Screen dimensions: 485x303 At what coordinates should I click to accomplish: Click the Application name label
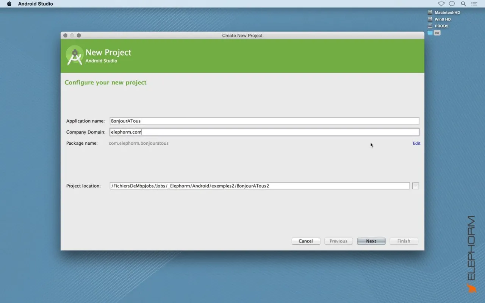[x=85, y=121]
